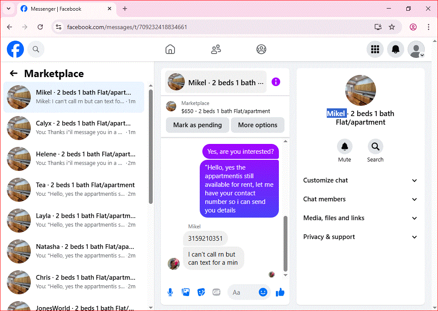Screen dimensions: 438x311
Task: Click the More options button
Action: (257, 125)
